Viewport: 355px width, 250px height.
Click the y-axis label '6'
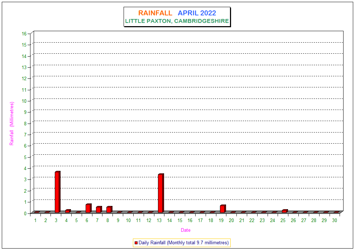pos(25,146)
